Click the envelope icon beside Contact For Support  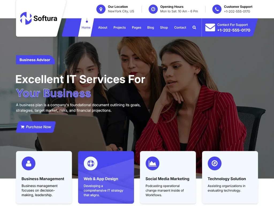(210, 28)
